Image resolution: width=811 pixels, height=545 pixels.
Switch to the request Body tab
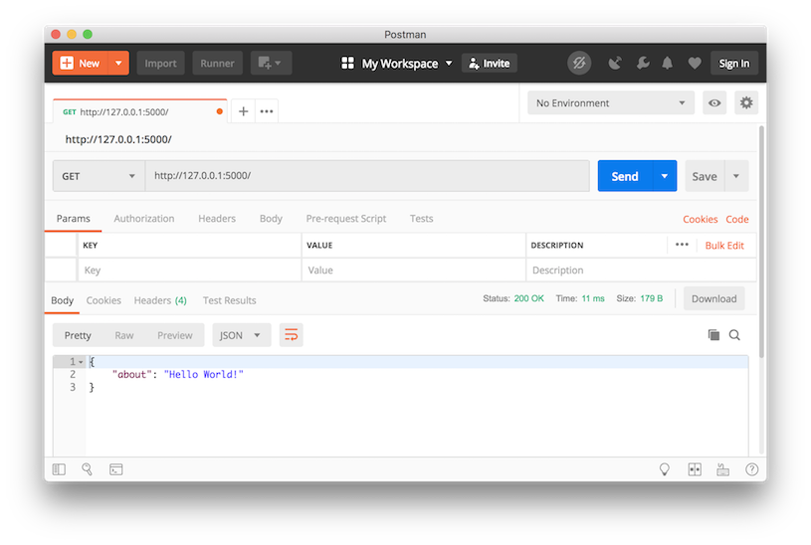click(x=271, y=218)
